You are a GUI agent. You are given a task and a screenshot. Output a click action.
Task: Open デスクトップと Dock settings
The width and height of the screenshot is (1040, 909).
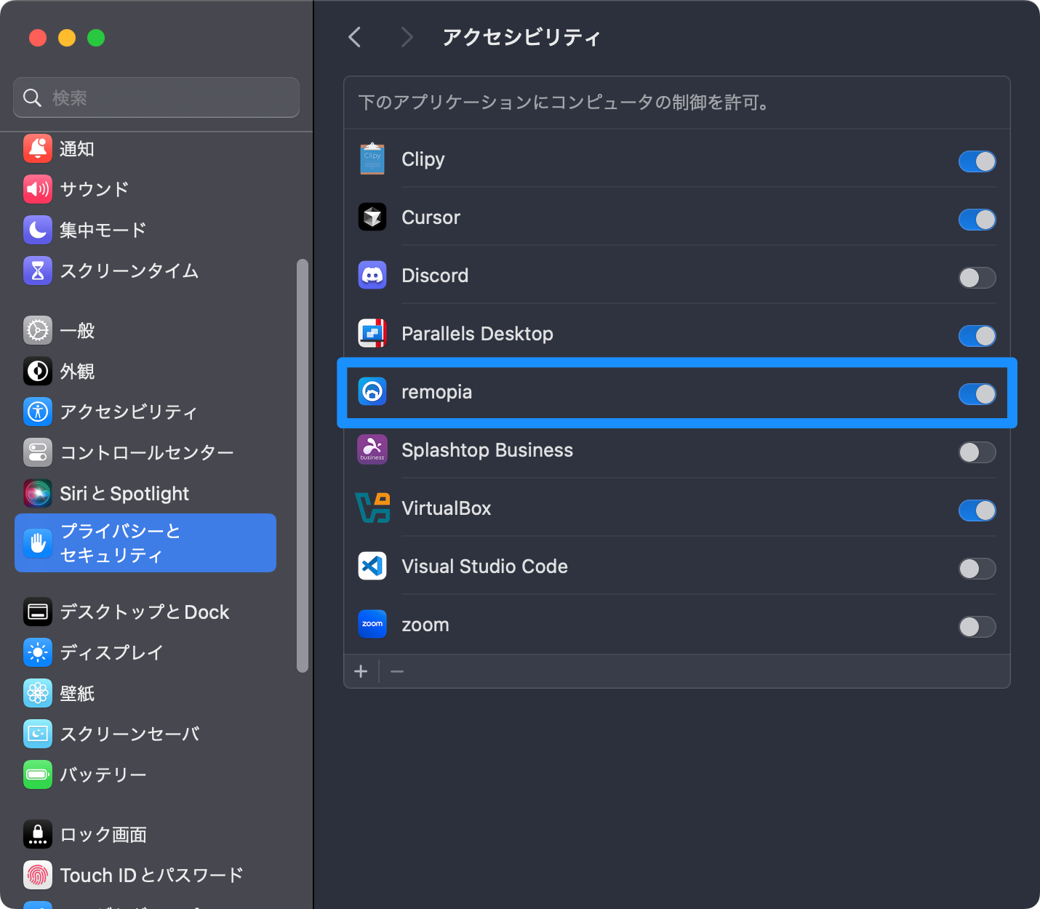point(145,612)
